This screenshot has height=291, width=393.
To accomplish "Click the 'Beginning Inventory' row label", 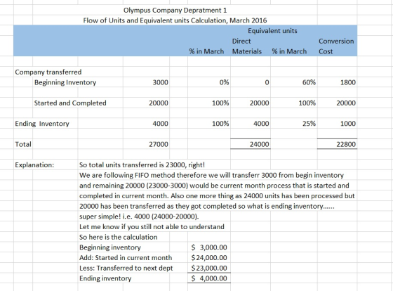I will click(65, 82).
